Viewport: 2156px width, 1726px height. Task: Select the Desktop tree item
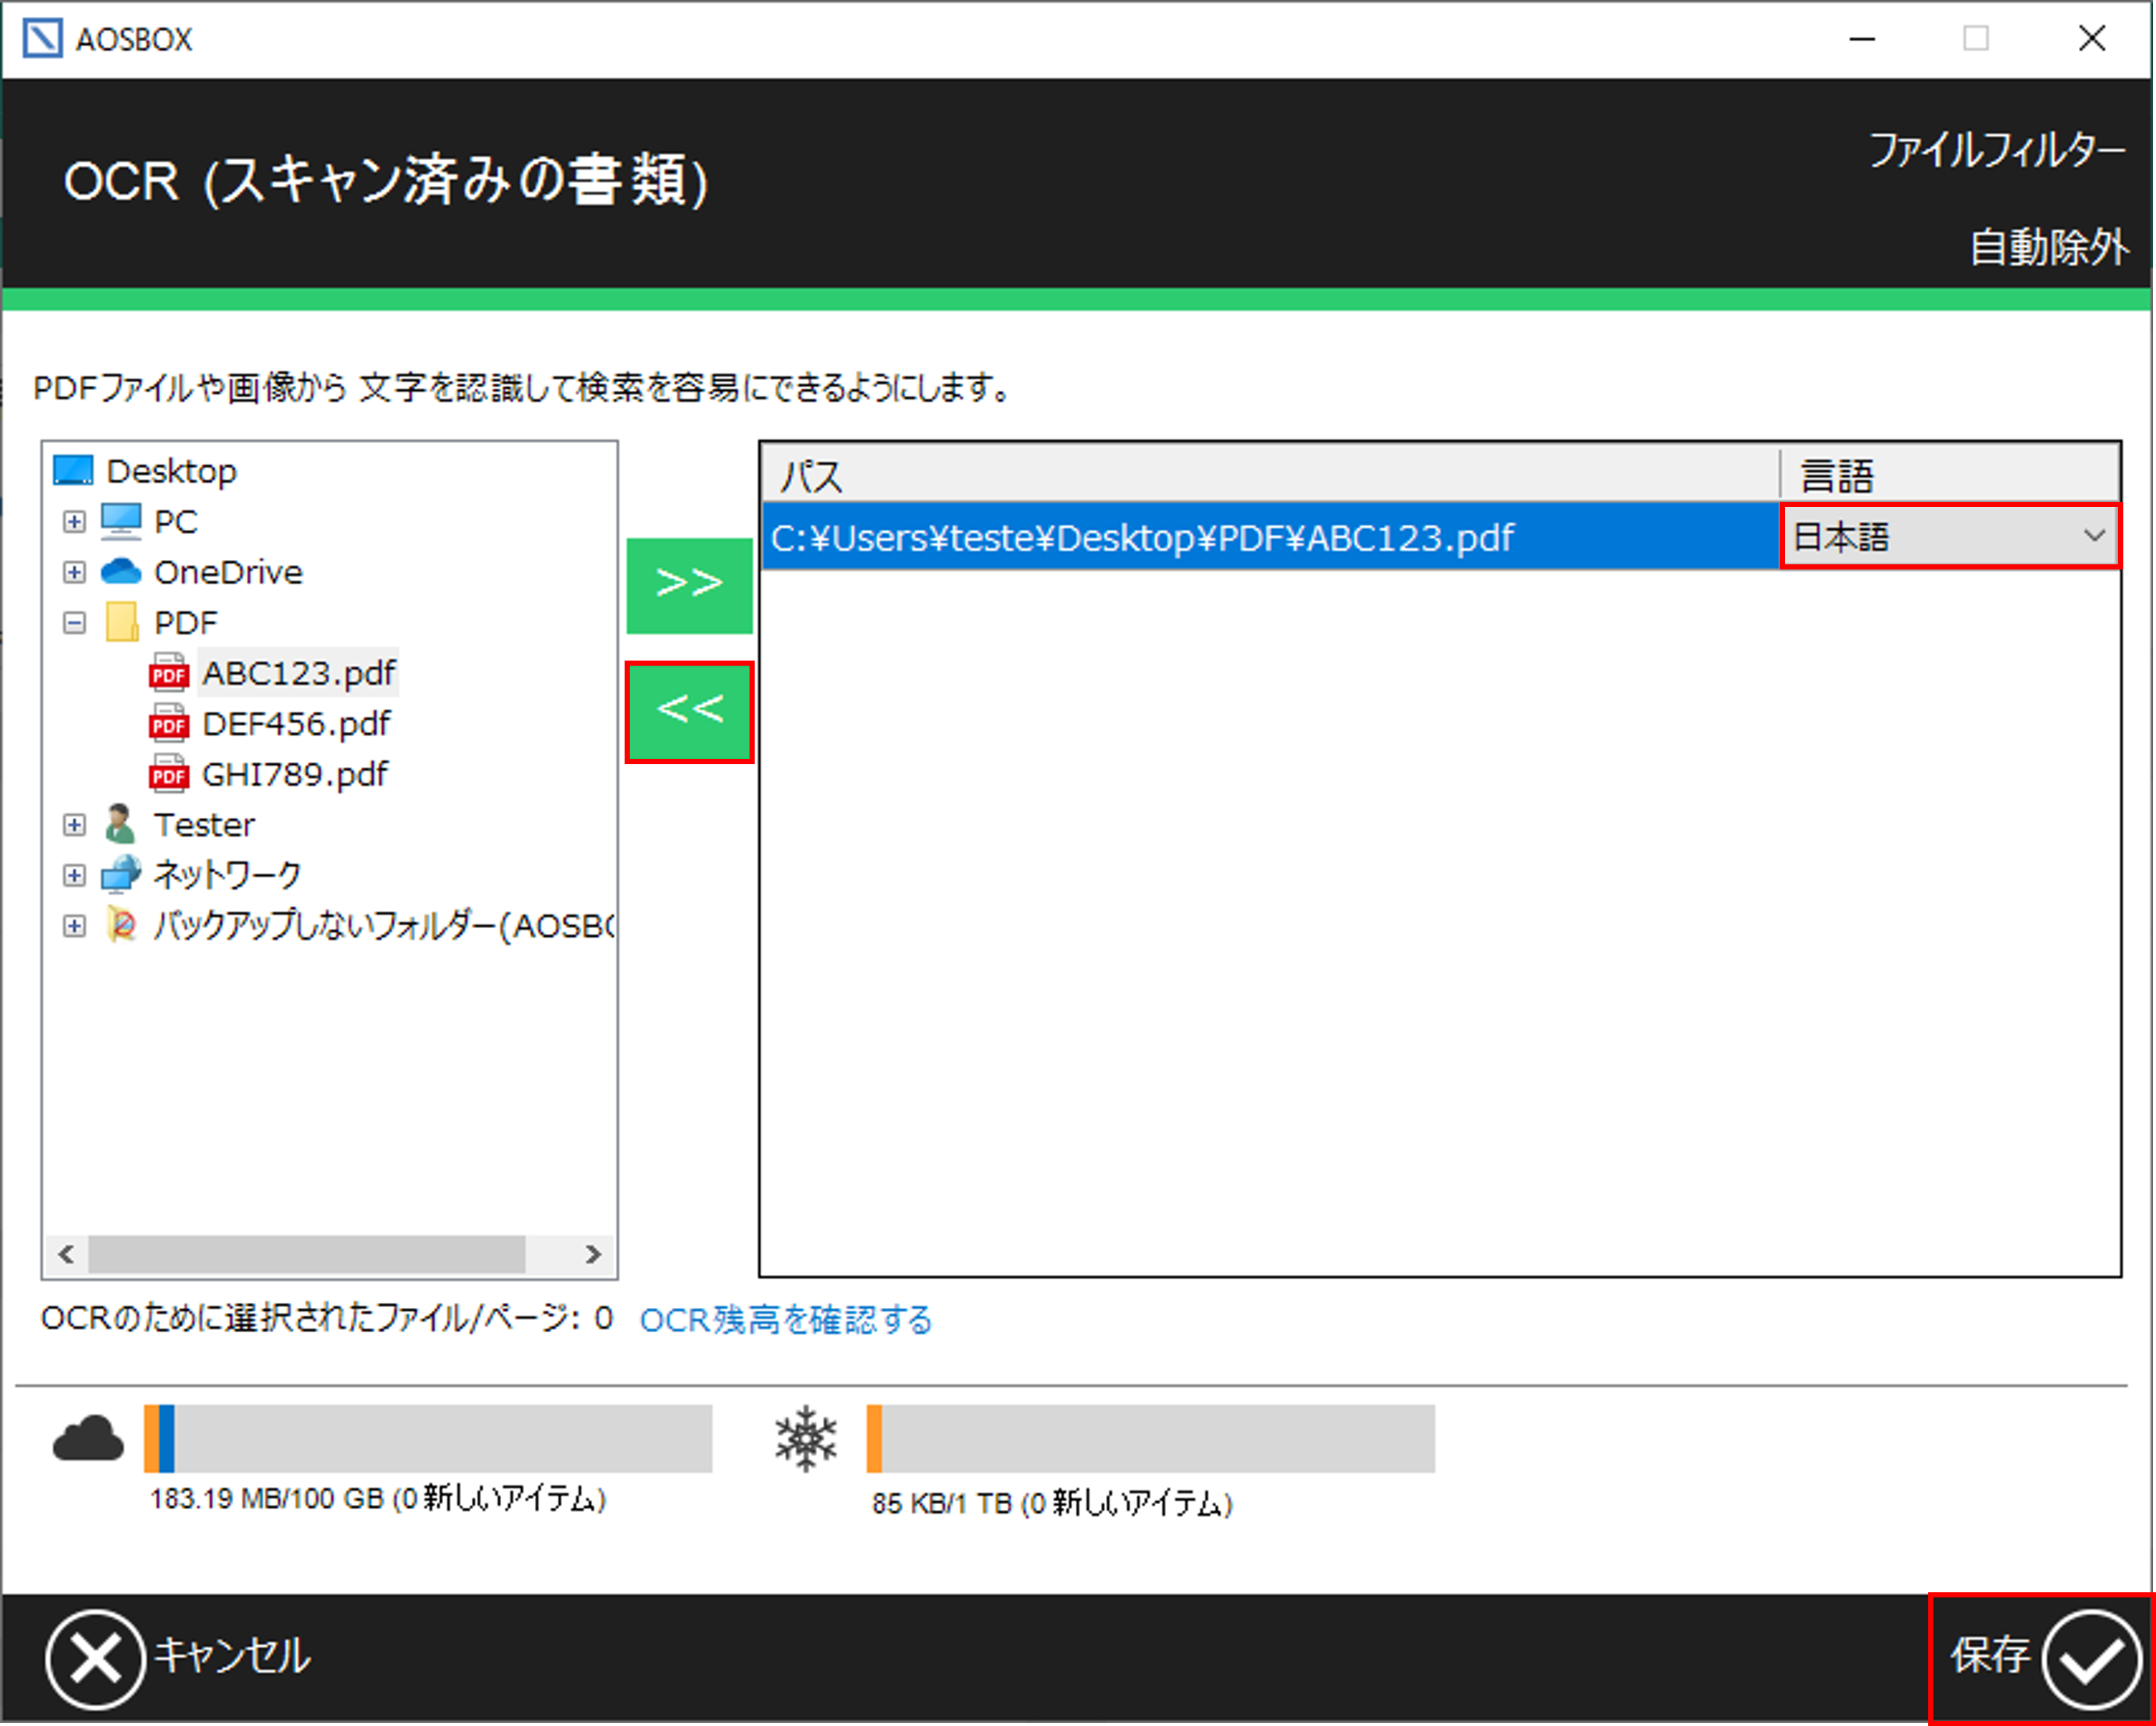click(x=171, y=471)
